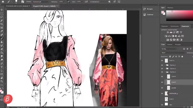Select the Zoom tool
The width and height of the screenshot is (193, 108).
click(2, 81)
